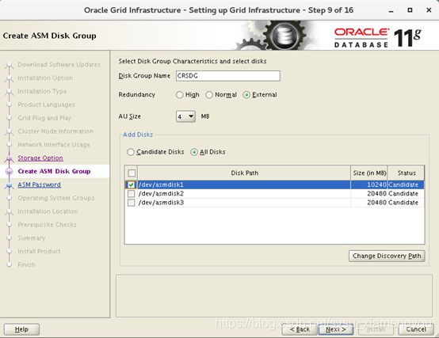The width and height of the screenshot is (439, 338).
Task: Click Network Interface Usage step
Action: pyautogui.click(x=54, y=145)
